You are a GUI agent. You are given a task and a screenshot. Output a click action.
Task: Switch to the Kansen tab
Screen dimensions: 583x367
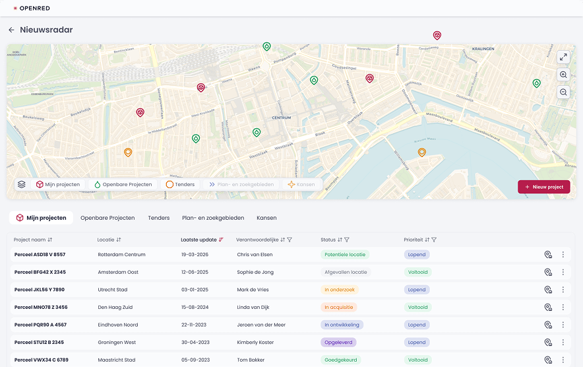point(266,218)
